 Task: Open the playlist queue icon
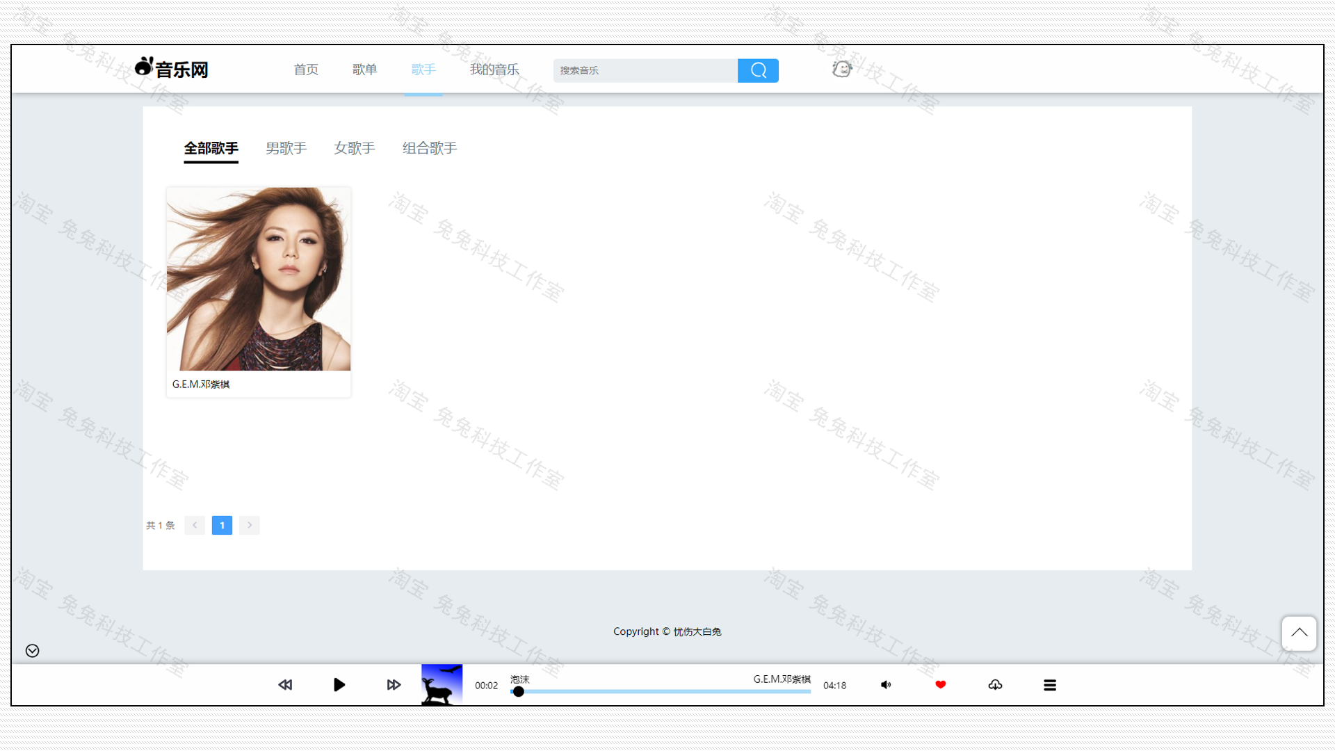tap(1050, 684)
